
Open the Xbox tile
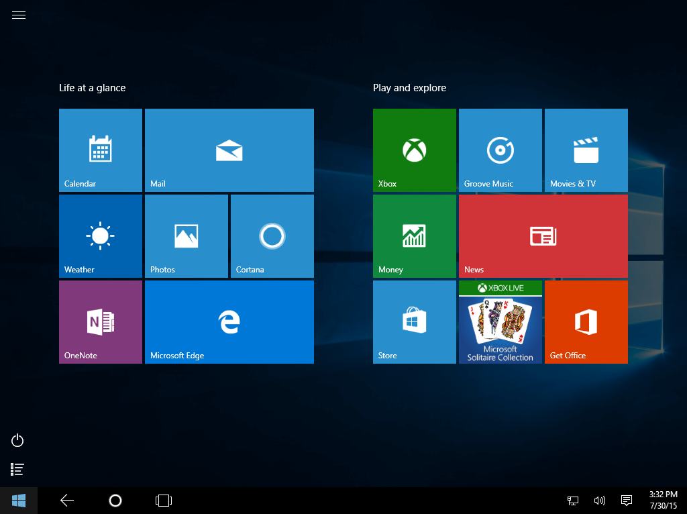(415, 150)
